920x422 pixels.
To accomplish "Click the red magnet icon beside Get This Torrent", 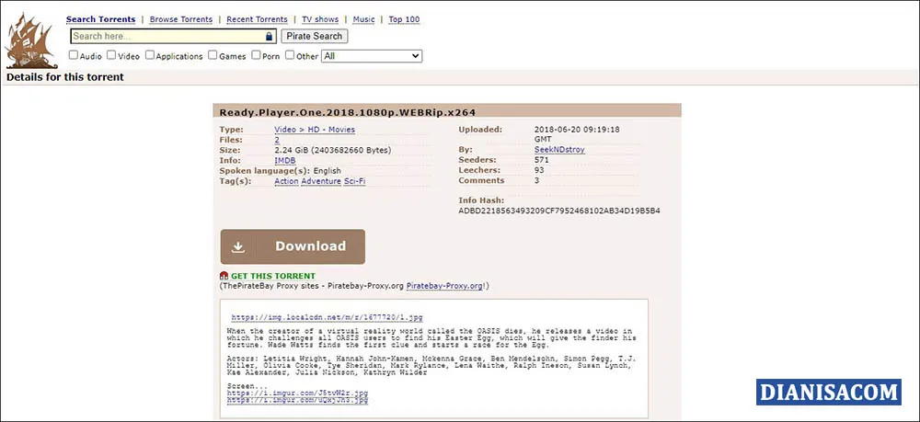I will [224, 276].
